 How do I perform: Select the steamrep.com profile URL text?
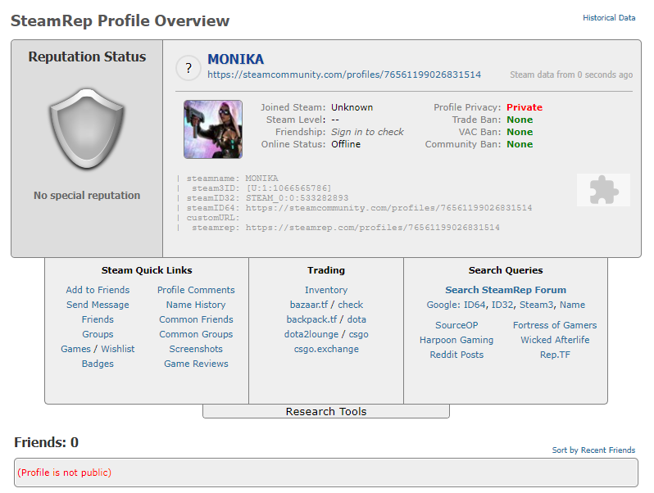tap(372, 228)
